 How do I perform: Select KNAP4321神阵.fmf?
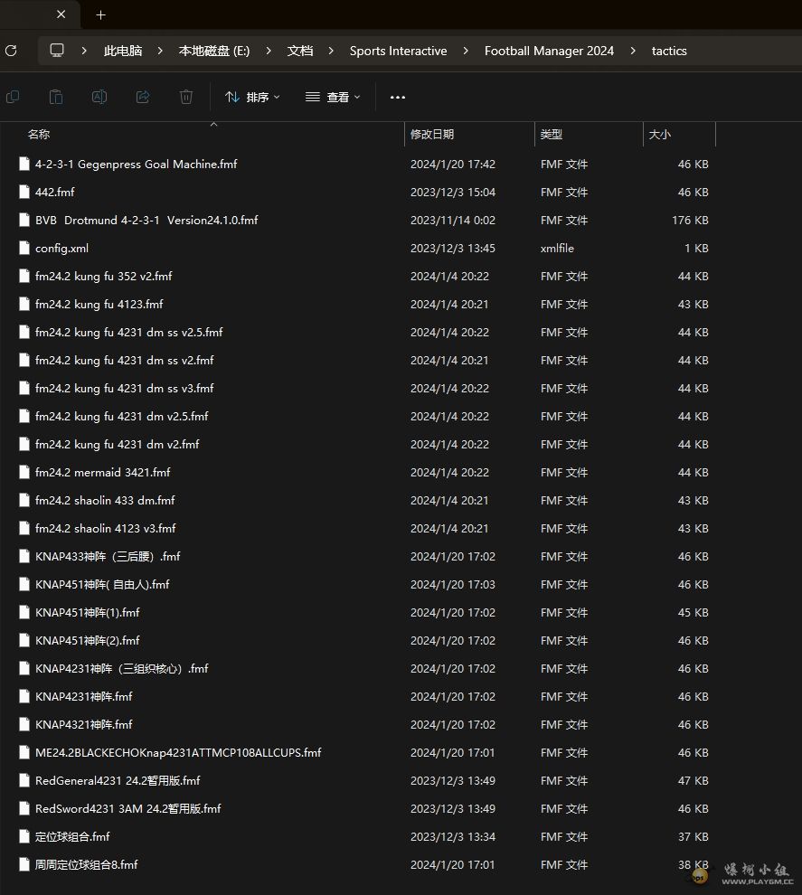point(84,724)
